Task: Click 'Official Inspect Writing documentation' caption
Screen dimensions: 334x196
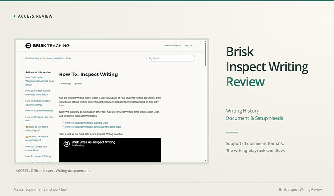Action: (62, 171)
